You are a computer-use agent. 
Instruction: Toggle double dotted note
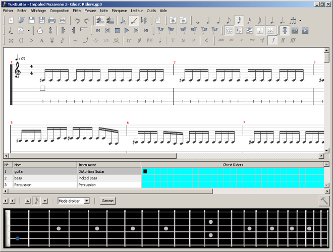[x=282, y=21]
